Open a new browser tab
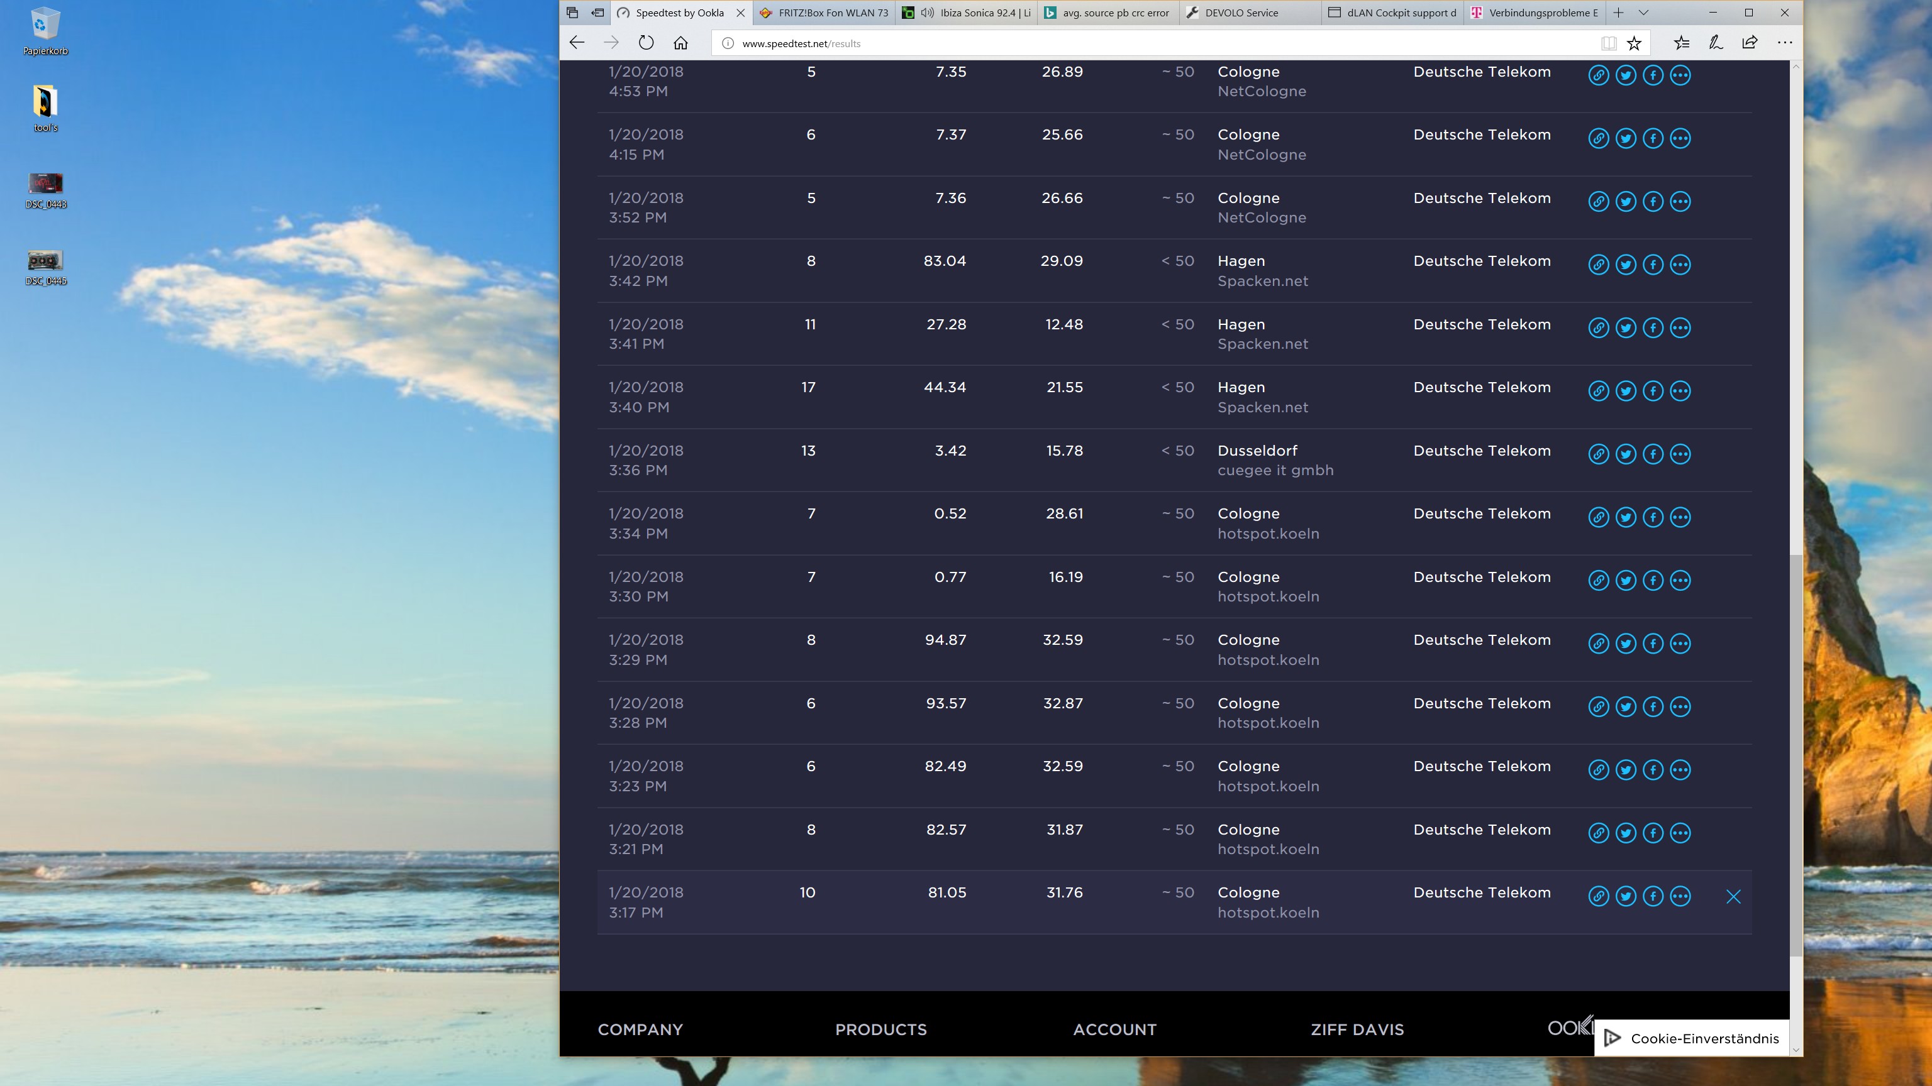 [x=1619, y=13]
